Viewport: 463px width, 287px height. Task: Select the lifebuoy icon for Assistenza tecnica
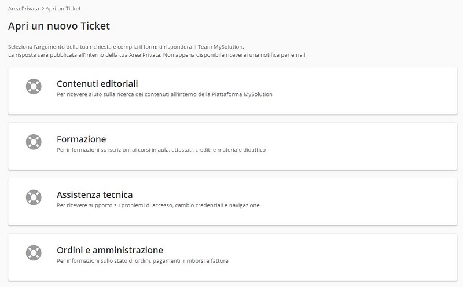point(34,197)
